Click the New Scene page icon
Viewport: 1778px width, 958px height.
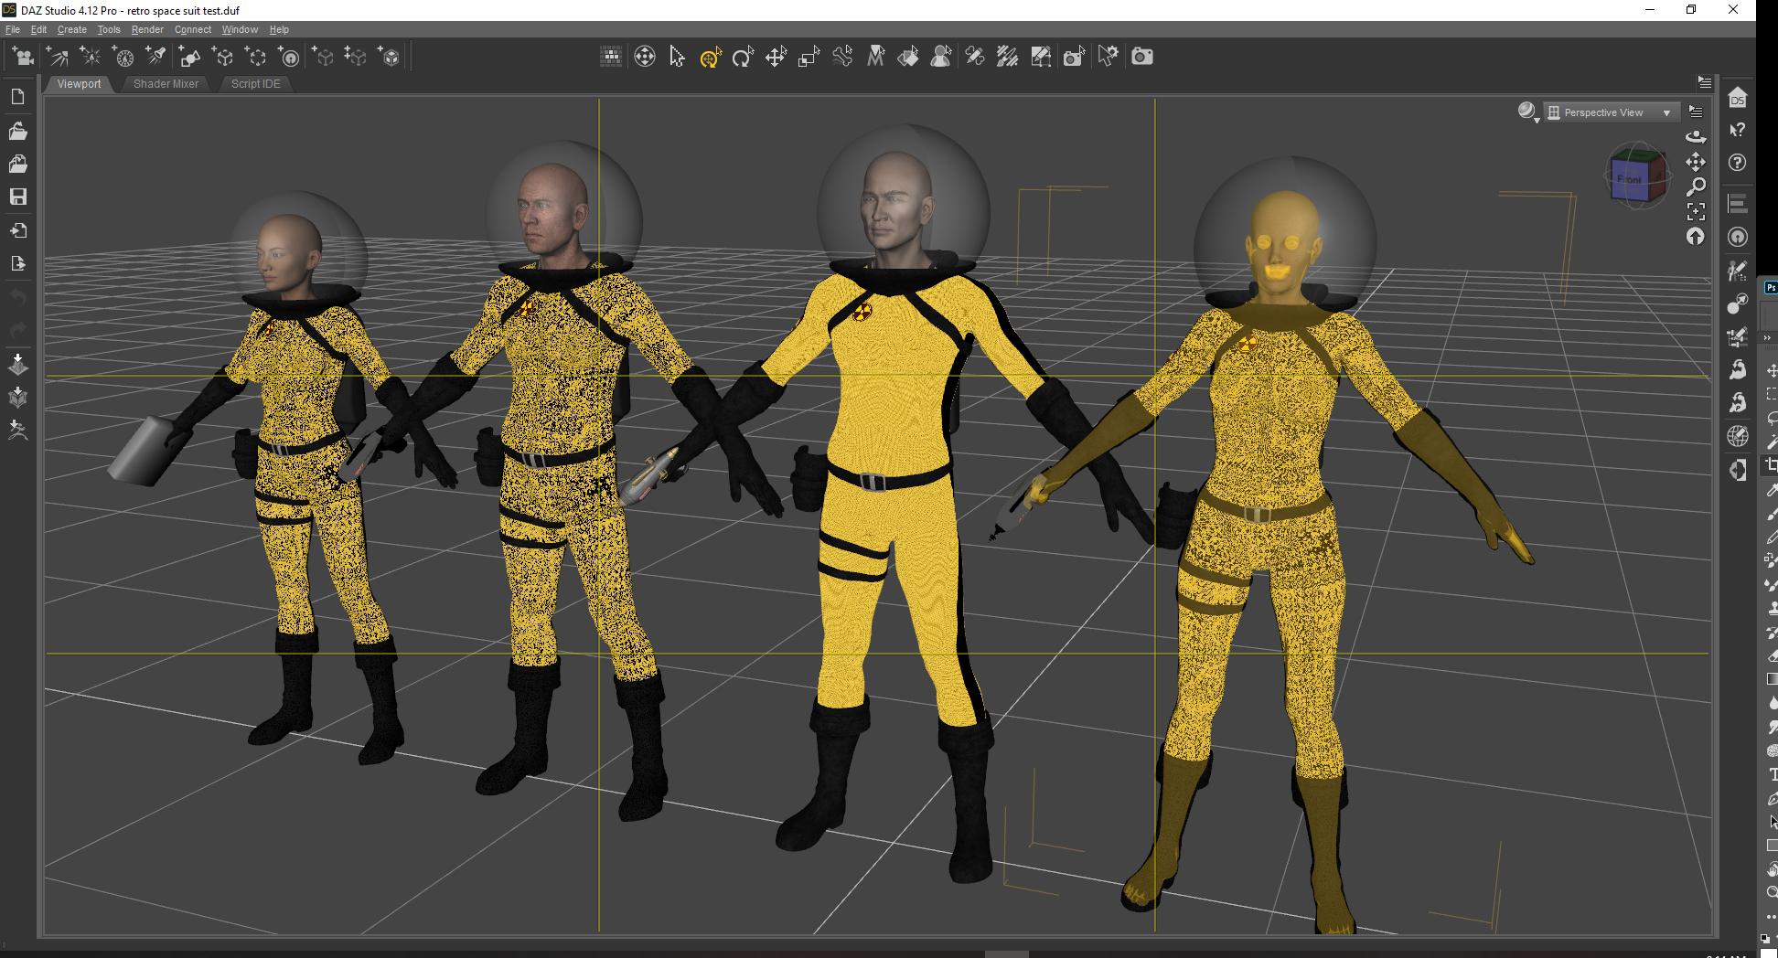[x=17, y=97]
